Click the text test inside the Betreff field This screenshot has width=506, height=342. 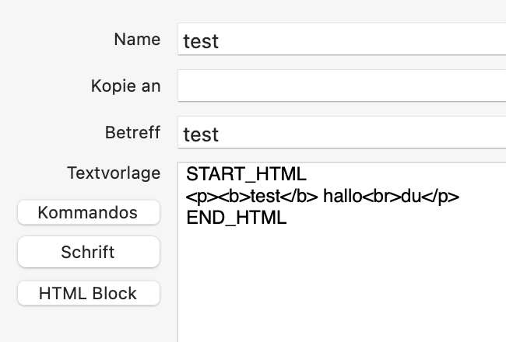click(201, 134)
